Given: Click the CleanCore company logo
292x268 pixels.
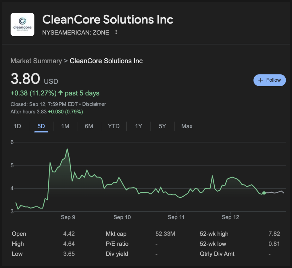Looking at the screenshot, I should [x=22, y=25].
